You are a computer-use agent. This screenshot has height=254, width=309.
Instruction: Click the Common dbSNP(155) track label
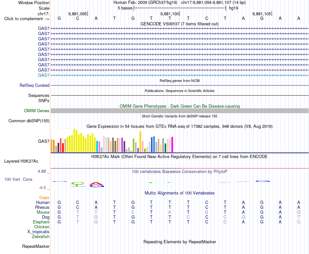pos(29,121)
